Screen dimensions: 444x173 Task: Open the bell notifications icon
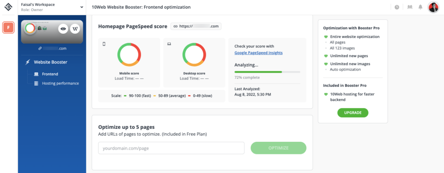[x=421, y=7]
